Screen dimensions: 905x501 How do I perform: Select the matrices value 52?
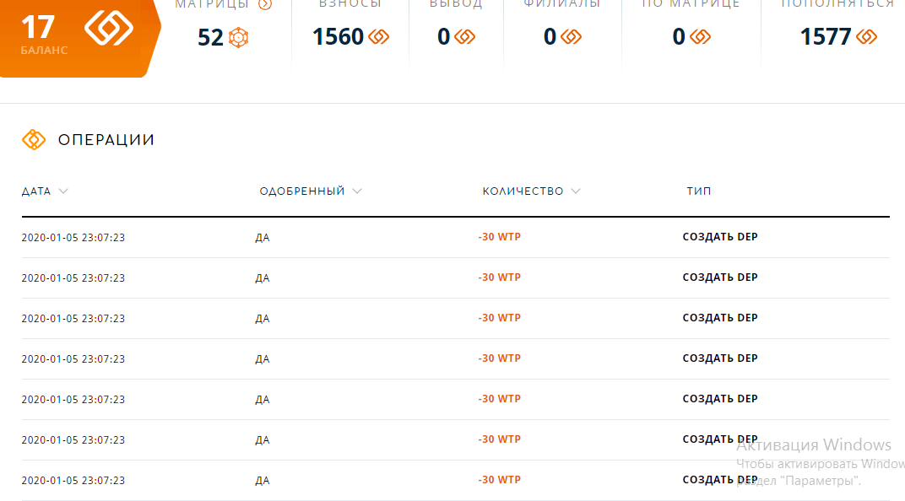coord(210,38)
